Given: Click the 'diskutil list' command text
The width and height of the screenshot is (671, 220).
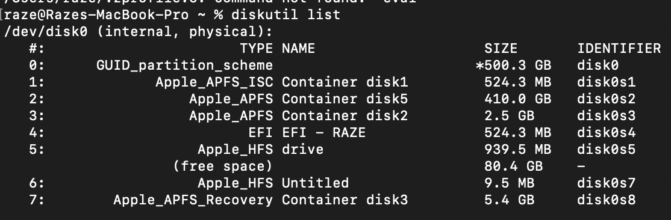Looking at the screenshot, I should click(x=286, y=14).
